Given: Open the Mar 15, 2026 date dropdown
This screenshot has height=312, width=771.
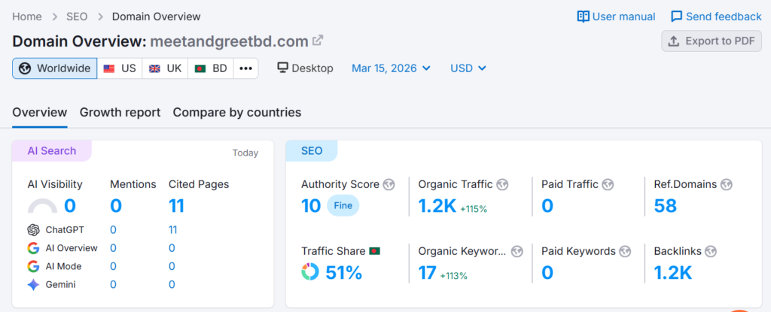Looking at the screenshot, I should pos(391,68).
